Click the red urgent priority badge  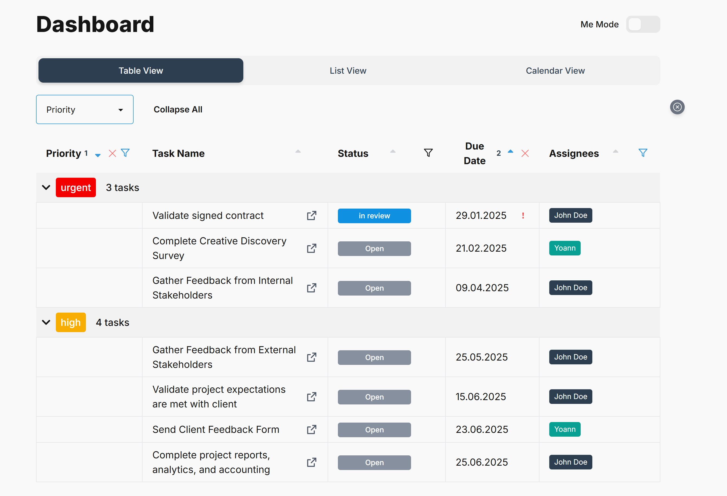[x=76, y=187]
